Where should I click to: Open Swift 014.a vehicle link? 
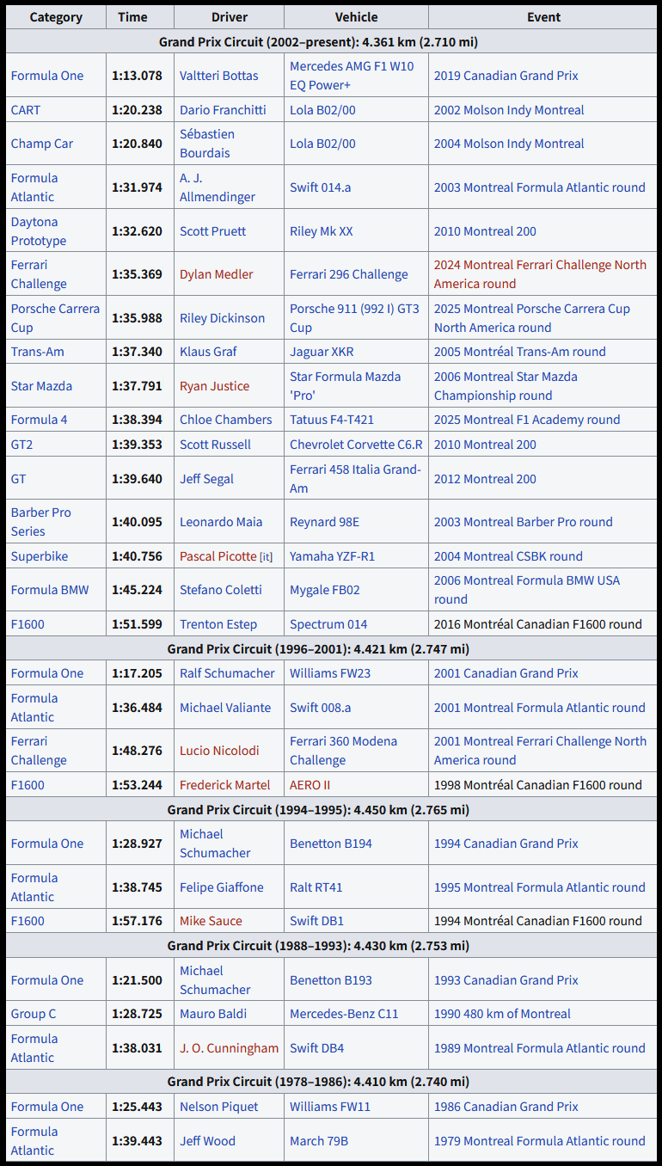tap(320, 187)
